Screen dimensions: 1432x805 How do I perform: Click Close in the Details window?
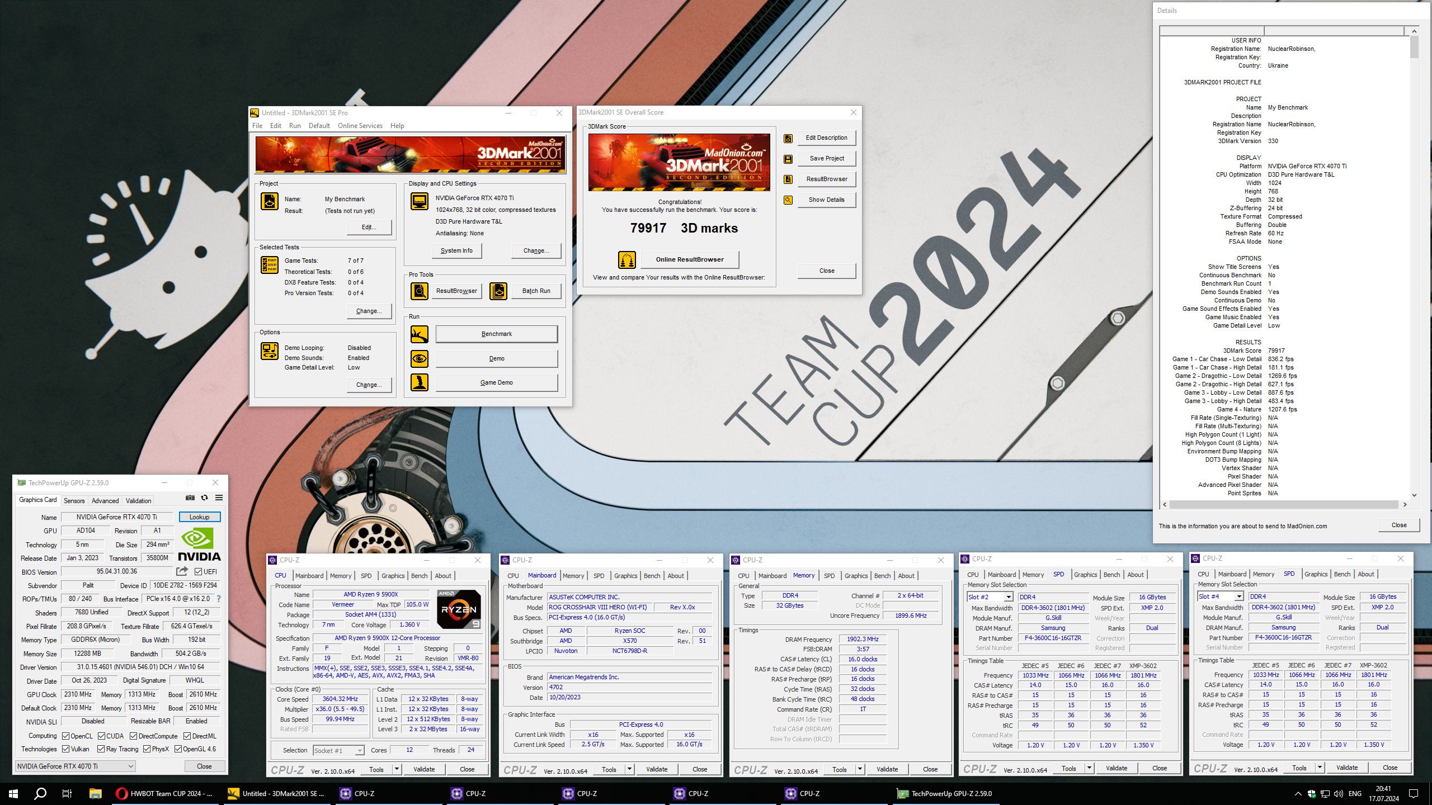(x=1399, y=525)
